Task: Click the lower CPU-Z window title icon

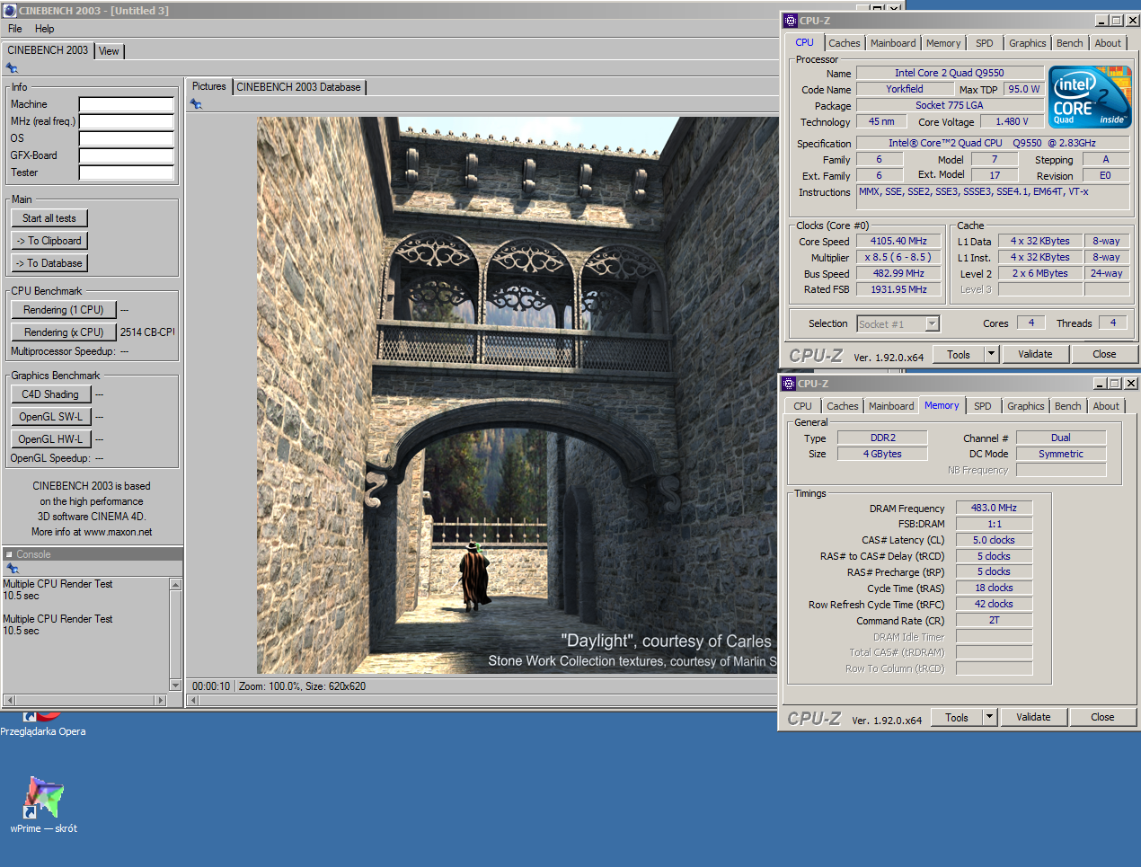Action: click(789, 384)
